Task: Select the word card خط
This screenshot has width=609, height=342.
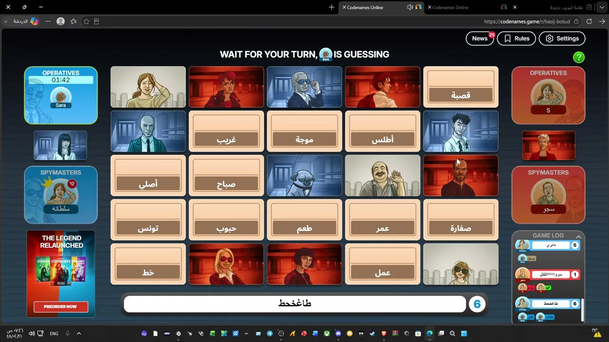Action: (148, 264)
